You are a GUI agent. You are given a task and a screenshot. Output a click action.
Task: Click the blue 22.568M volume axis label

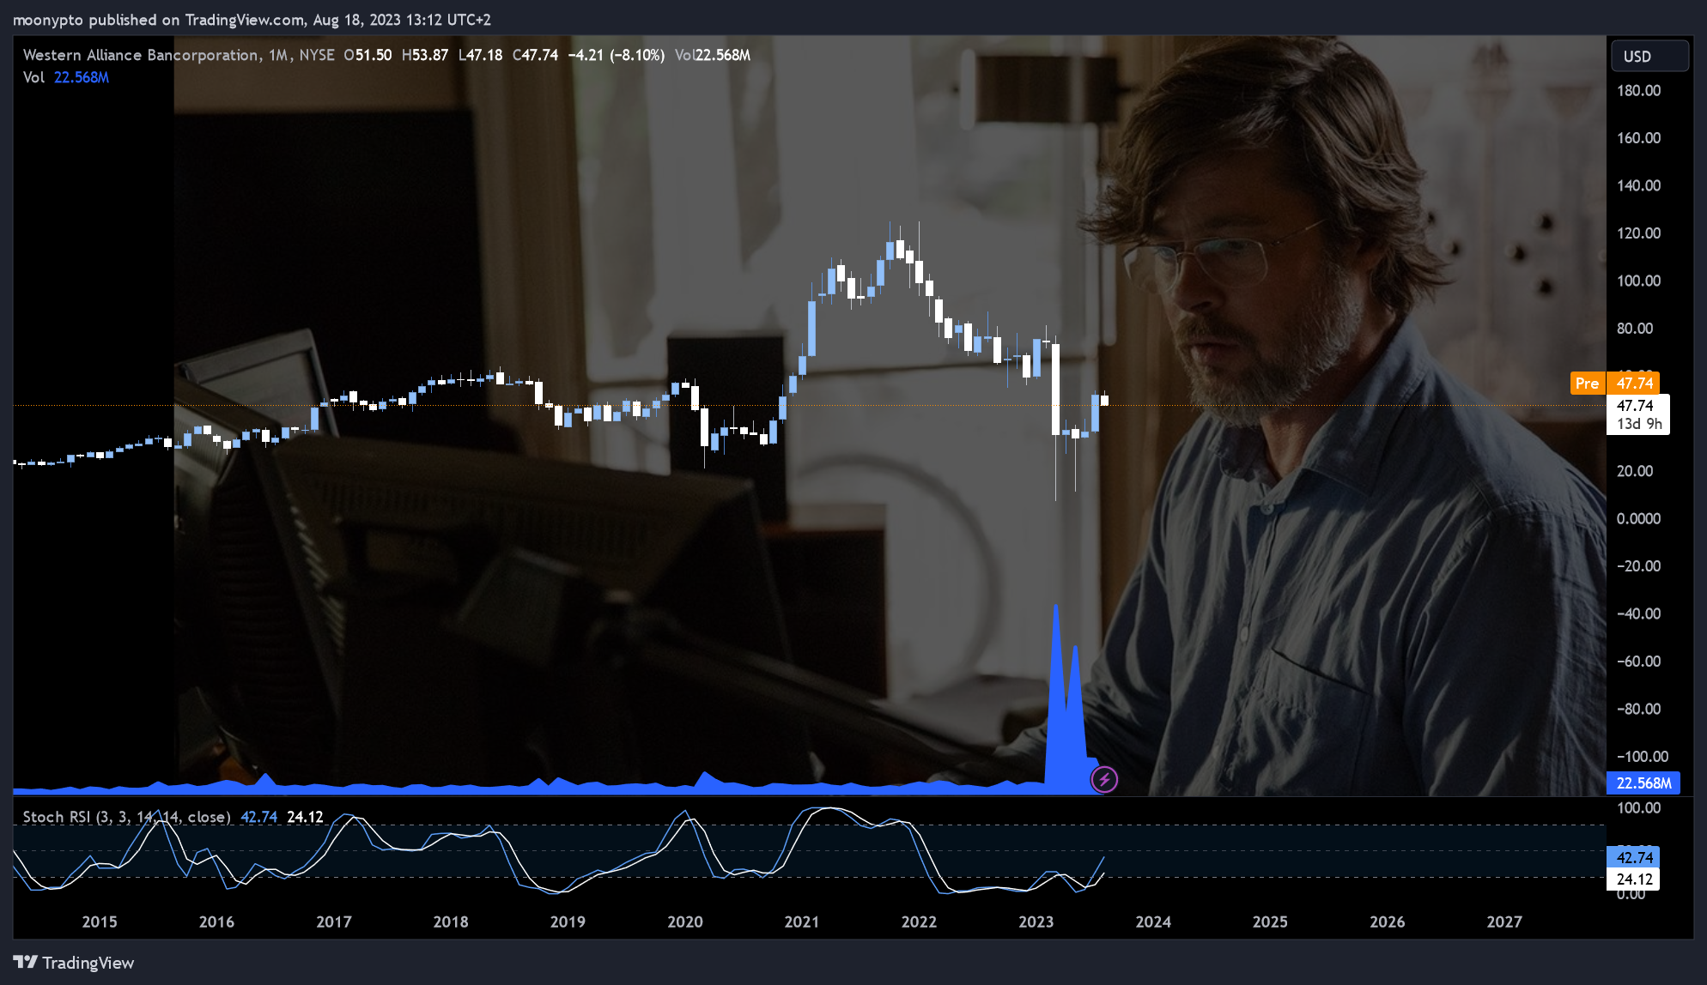pos(1643,783)
